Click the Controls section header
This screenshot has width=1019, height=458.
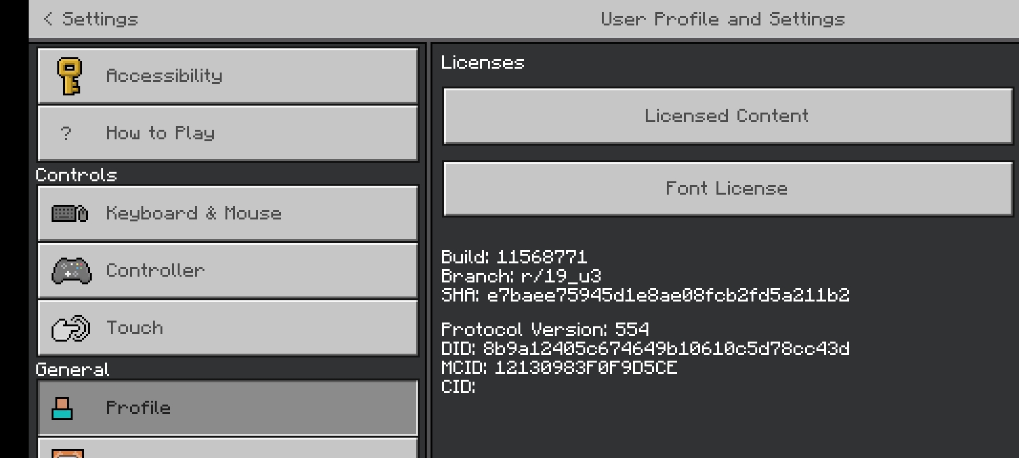[x=76, y=175]
